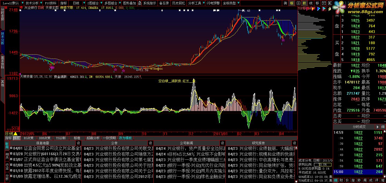Screen dimensions: 386x183
Task: Switch to the 一致预期 tab
Action: pyautogui.click(x=109, y=138)
